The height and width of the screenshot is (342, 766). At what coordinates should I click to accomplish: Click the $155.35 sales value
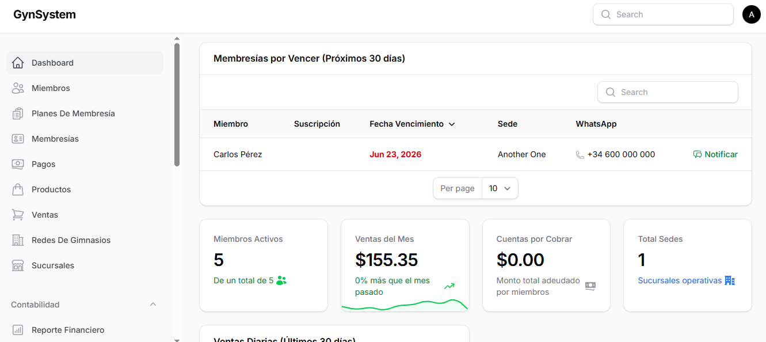(x=387, y=260)
